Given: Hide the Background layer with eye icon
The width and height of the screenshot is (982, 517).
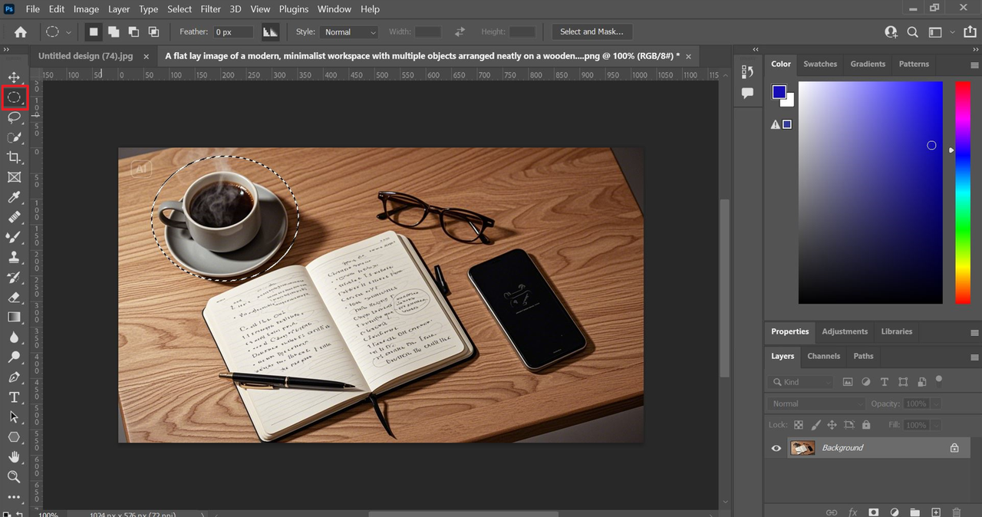Looking at the screenshot, I should [x=776, y=448].
